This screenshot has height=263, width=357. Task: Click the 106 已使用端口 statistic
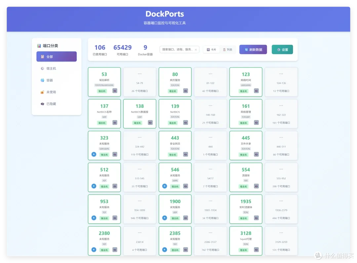(100, 50)
